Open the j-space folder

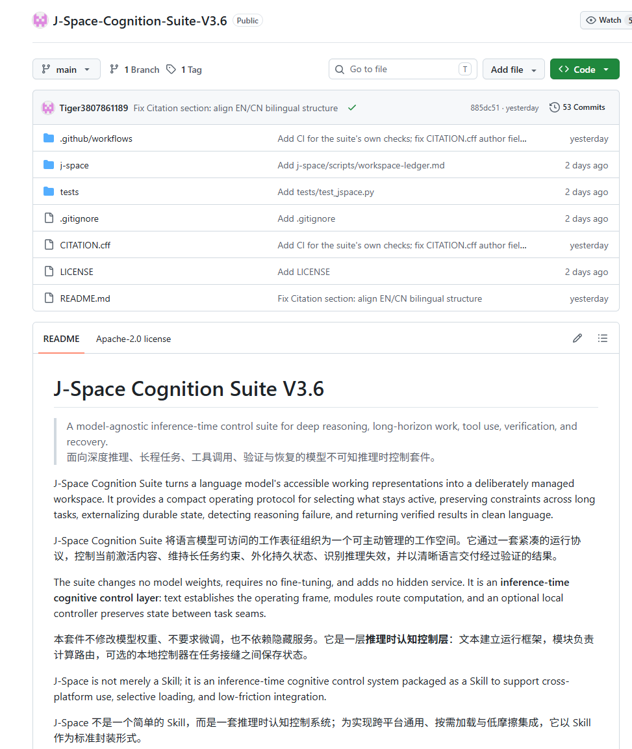tap(74, 165)
